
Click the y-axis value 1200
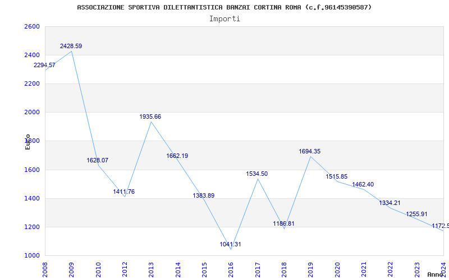(x=31, y=227)
